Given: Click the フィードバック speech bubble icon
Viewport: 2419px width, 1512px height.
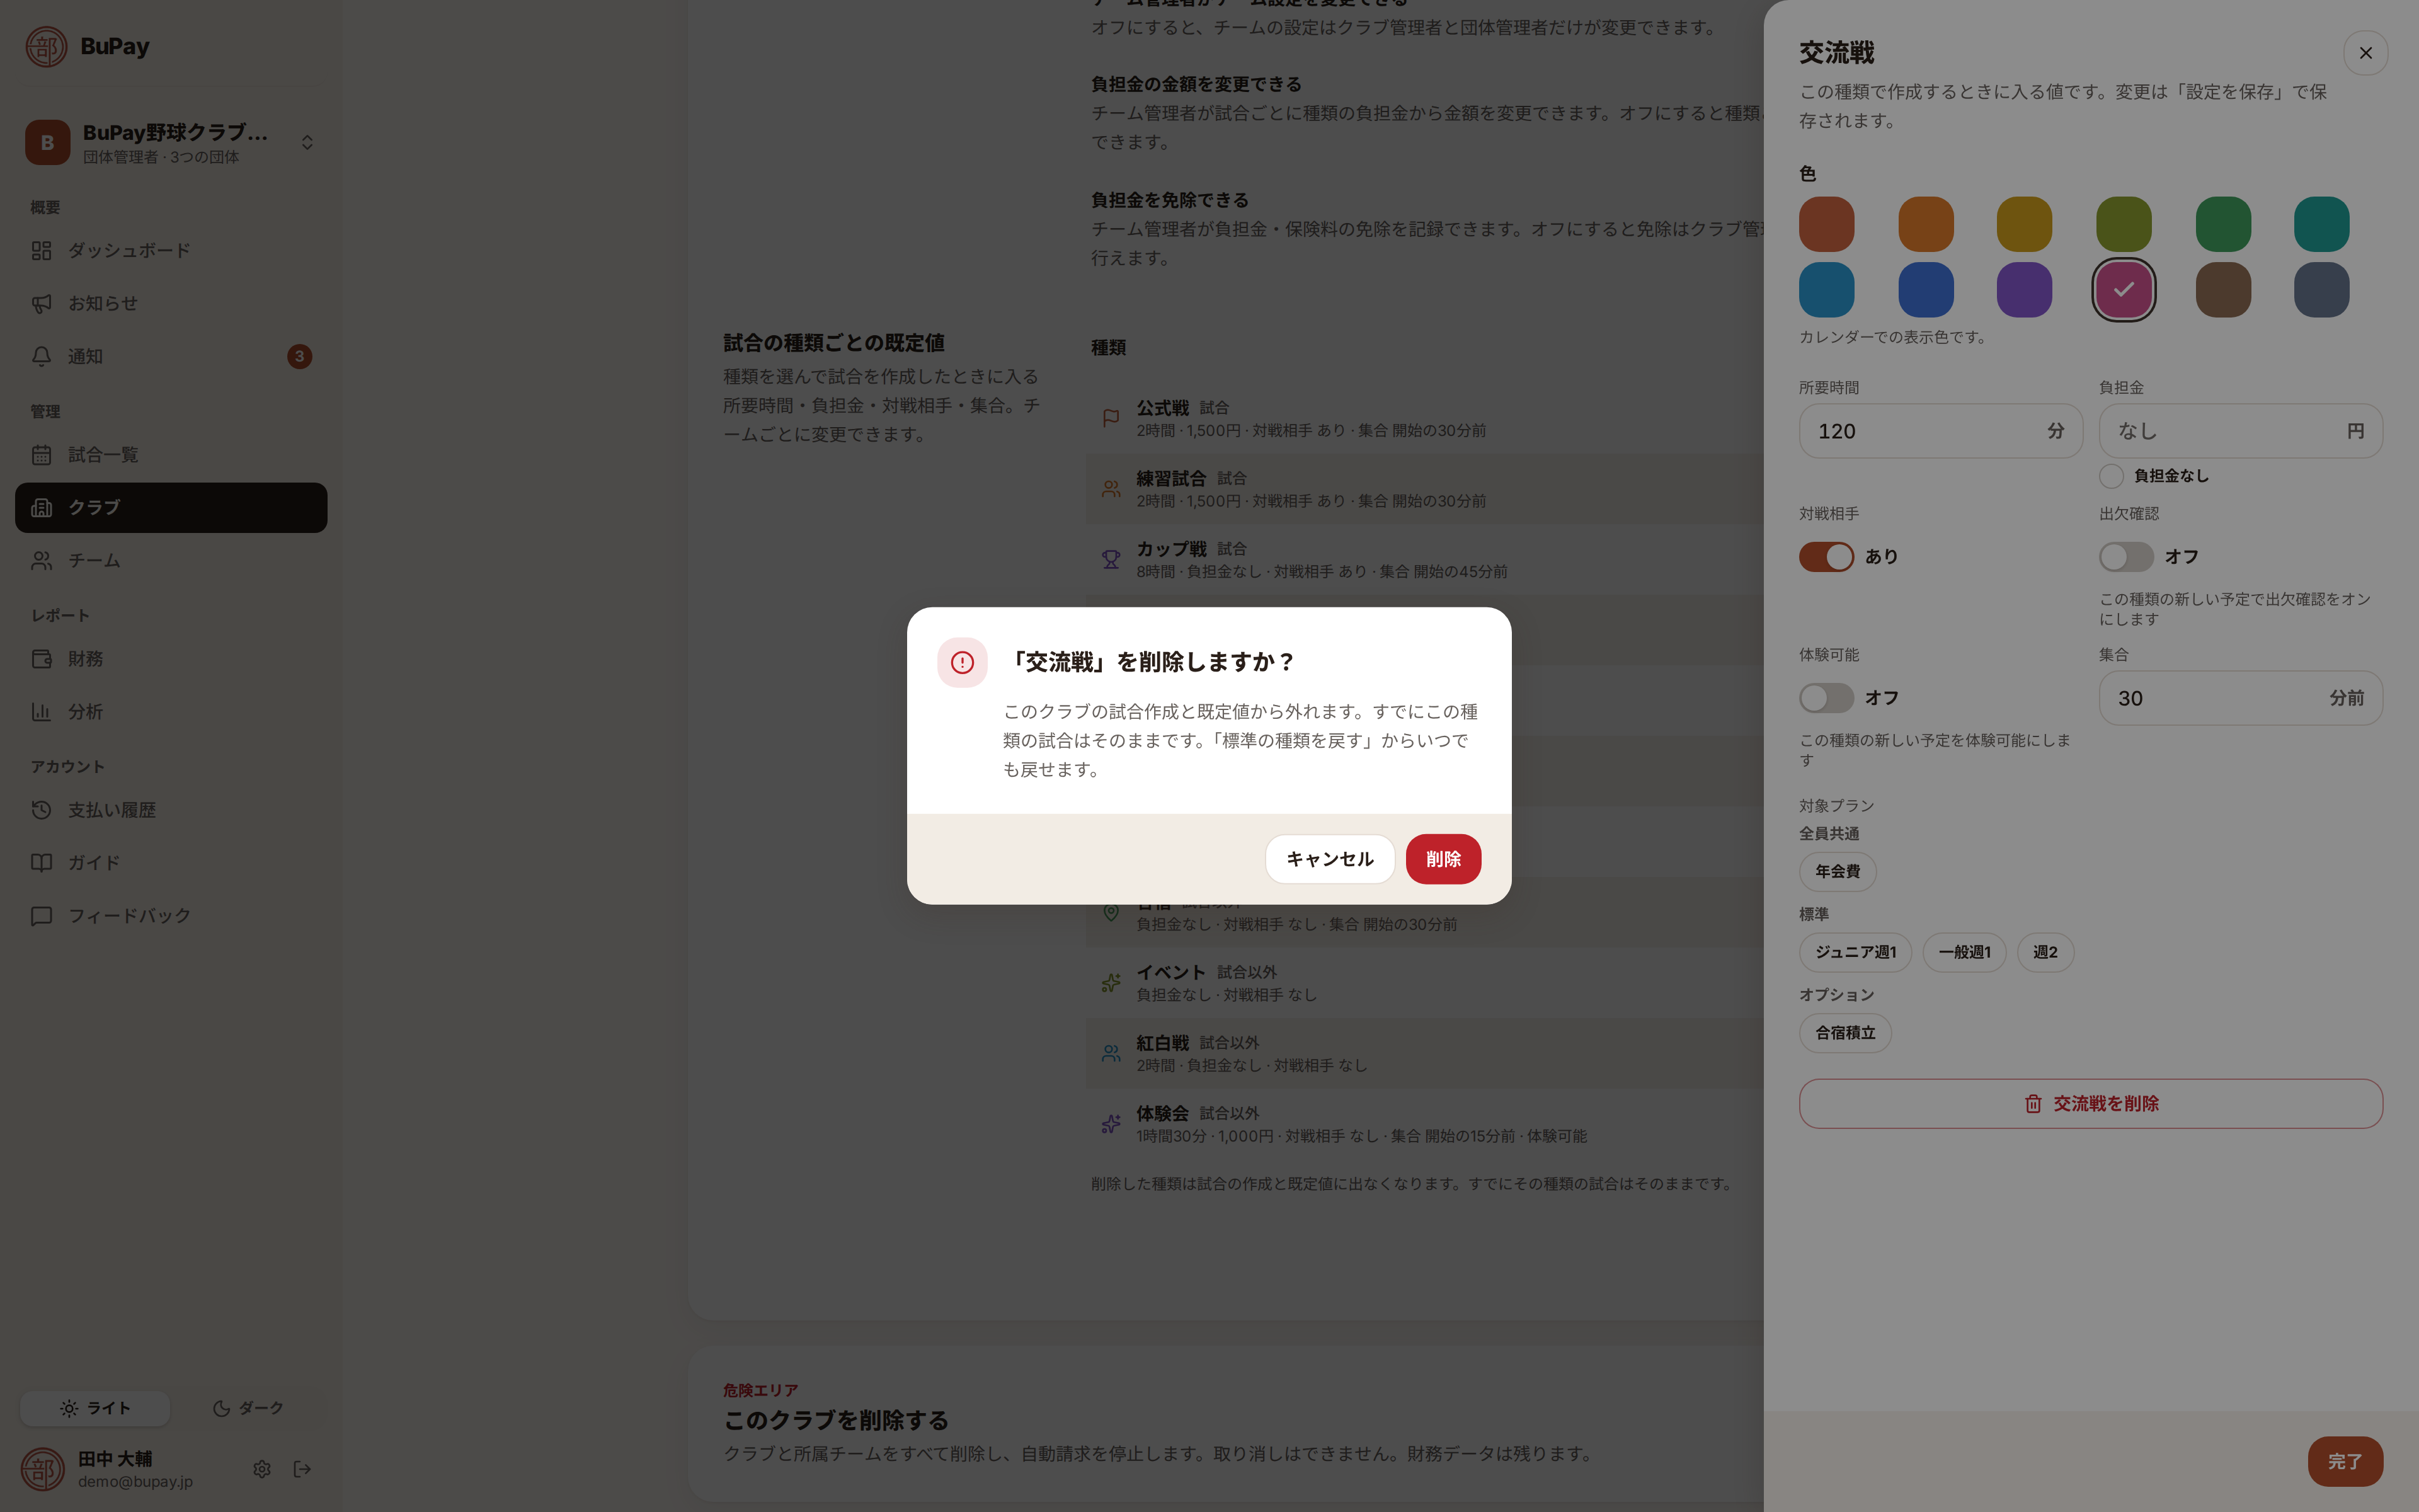Looking at the screenshot, I should pos(41,915).
